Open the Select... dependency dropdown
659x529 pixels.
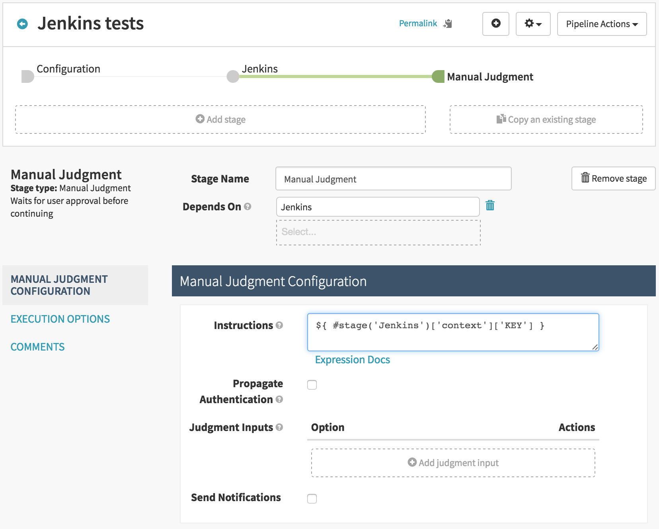[378, 232]
